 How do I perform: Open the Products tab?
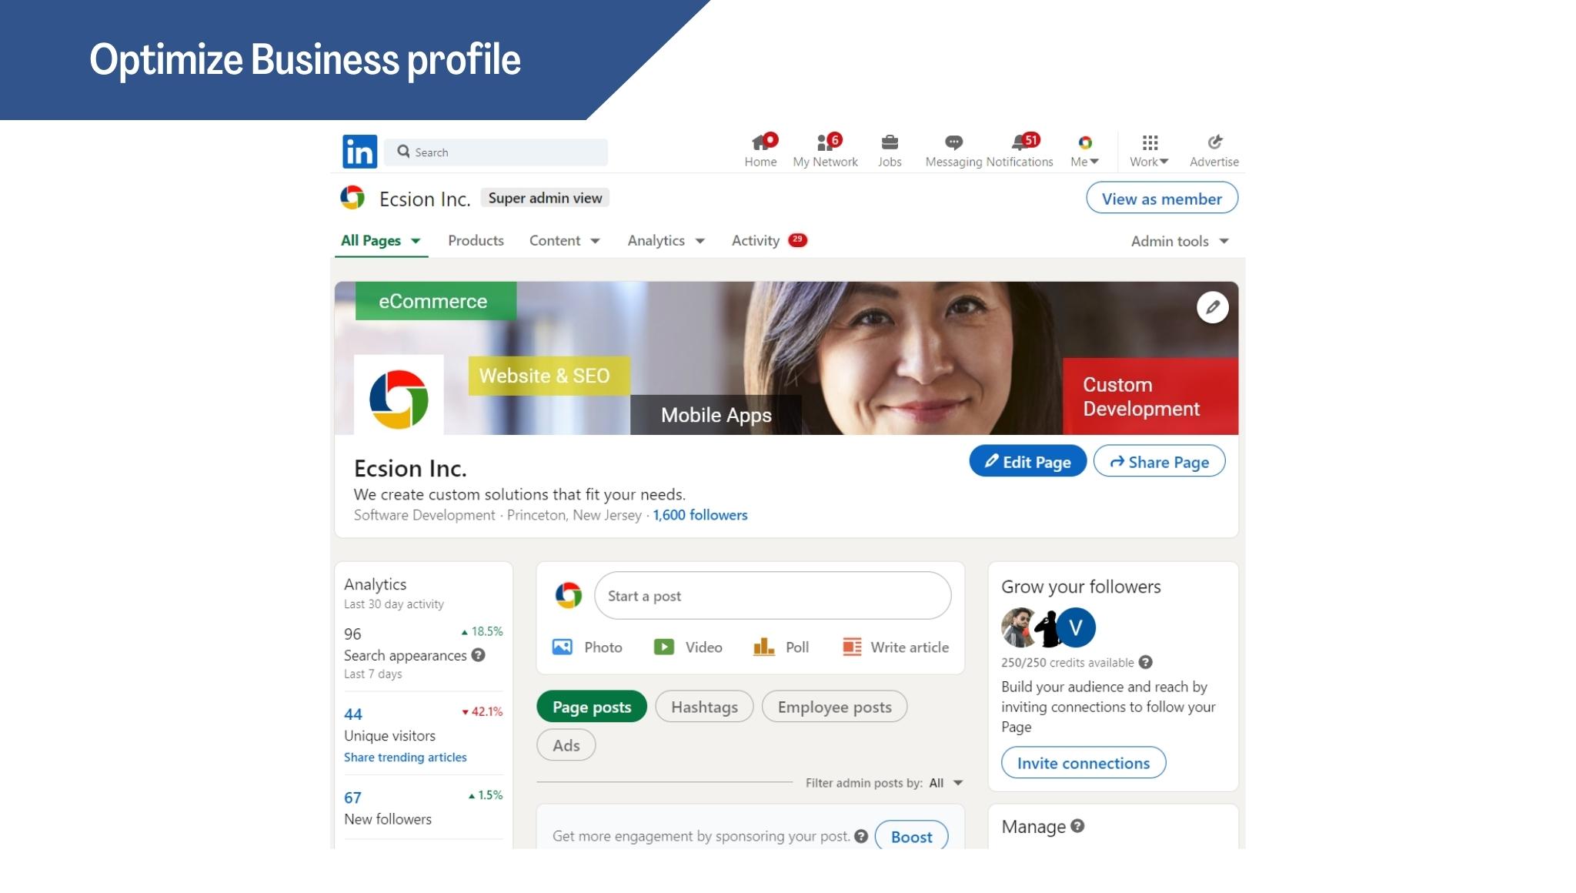point(476,240)
